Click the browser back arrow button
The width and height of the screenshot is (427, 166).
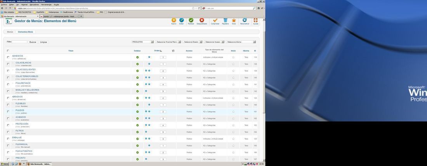click(x=2, y=8)
